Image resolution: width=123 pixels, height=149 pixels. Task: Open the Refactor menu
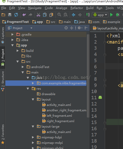tap(77, 8)
